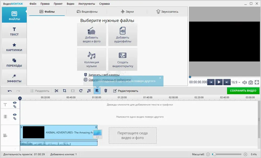Image resolution: width=261 pixels, height=158 pixels.
Task: Toggle text track visibility eye
Action: coord(15,103)
